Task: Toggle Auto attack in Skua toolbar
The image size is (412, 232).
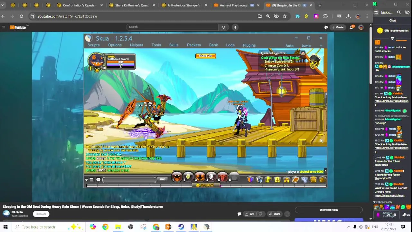Action: click(289, 46)
